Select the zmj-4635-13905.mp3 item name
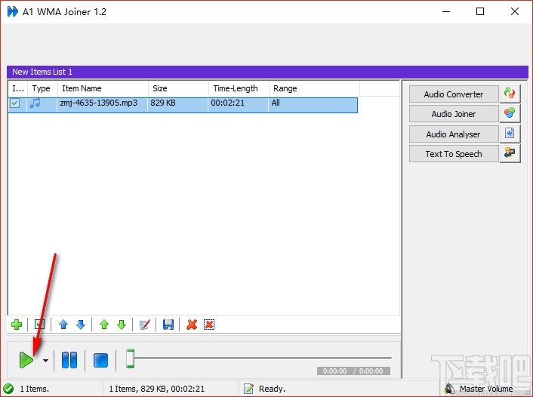 coord(99,103)
